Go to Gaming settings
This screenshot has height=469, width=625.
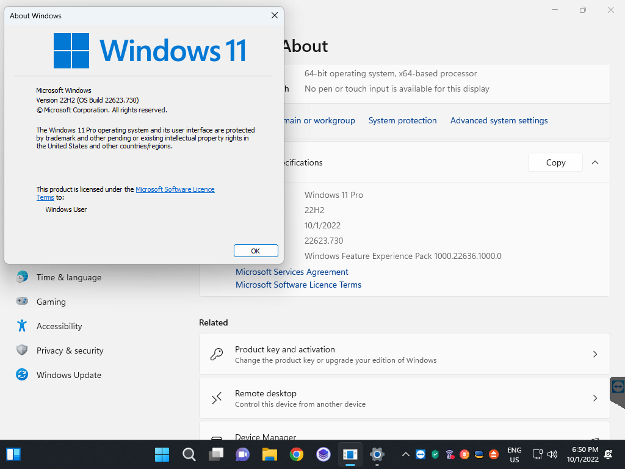point(51,302)
